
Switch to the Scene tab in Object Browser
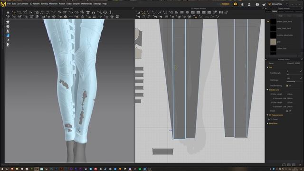click(268, 11)
